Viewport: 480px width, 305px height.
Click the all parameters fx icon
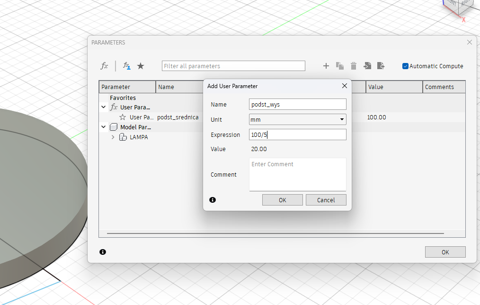[x=104, y=66]
